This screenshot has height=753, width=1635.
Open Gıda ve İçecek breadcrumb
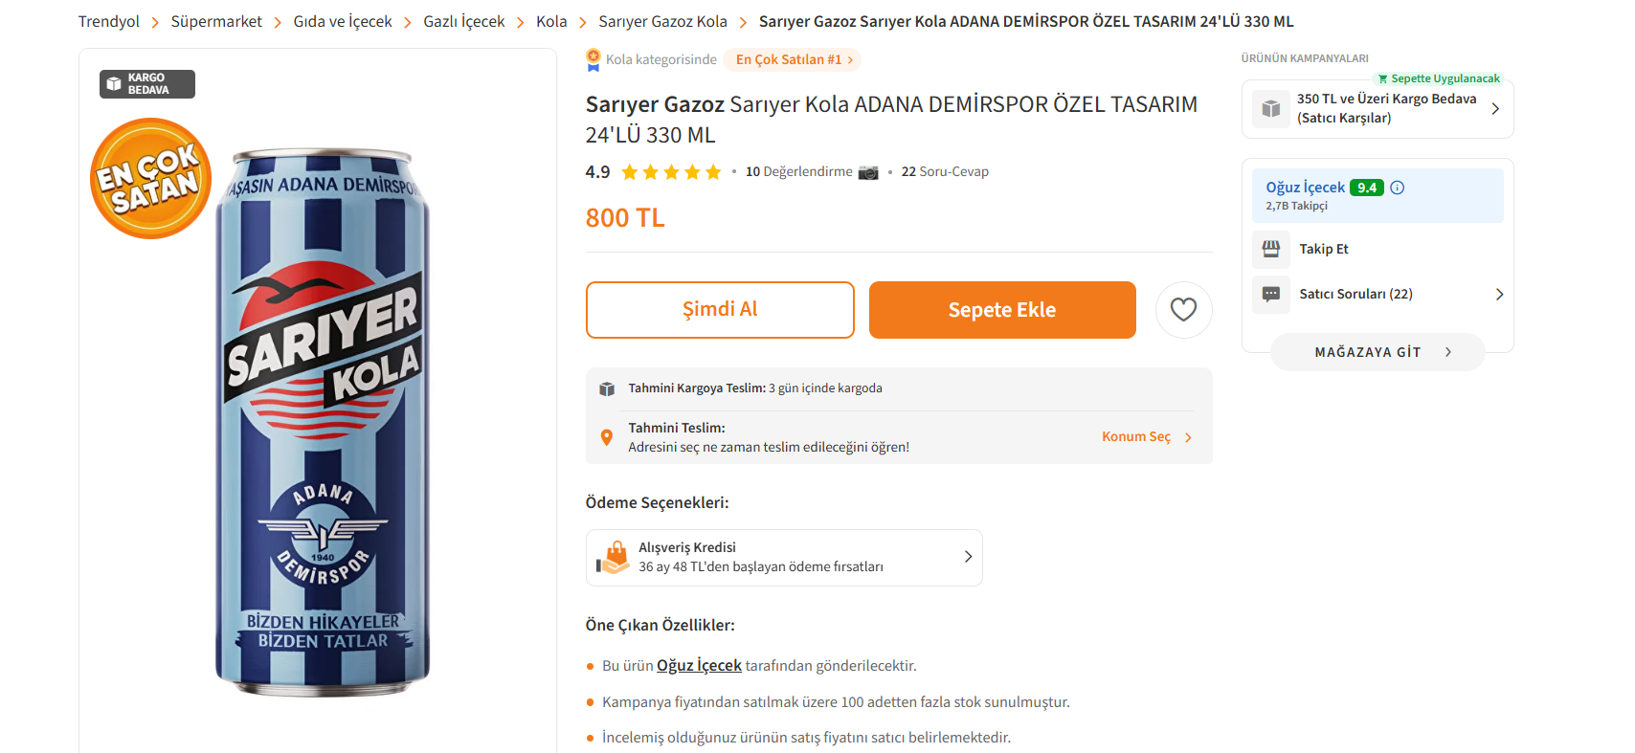pyautogui.click(x=343, y=22)
